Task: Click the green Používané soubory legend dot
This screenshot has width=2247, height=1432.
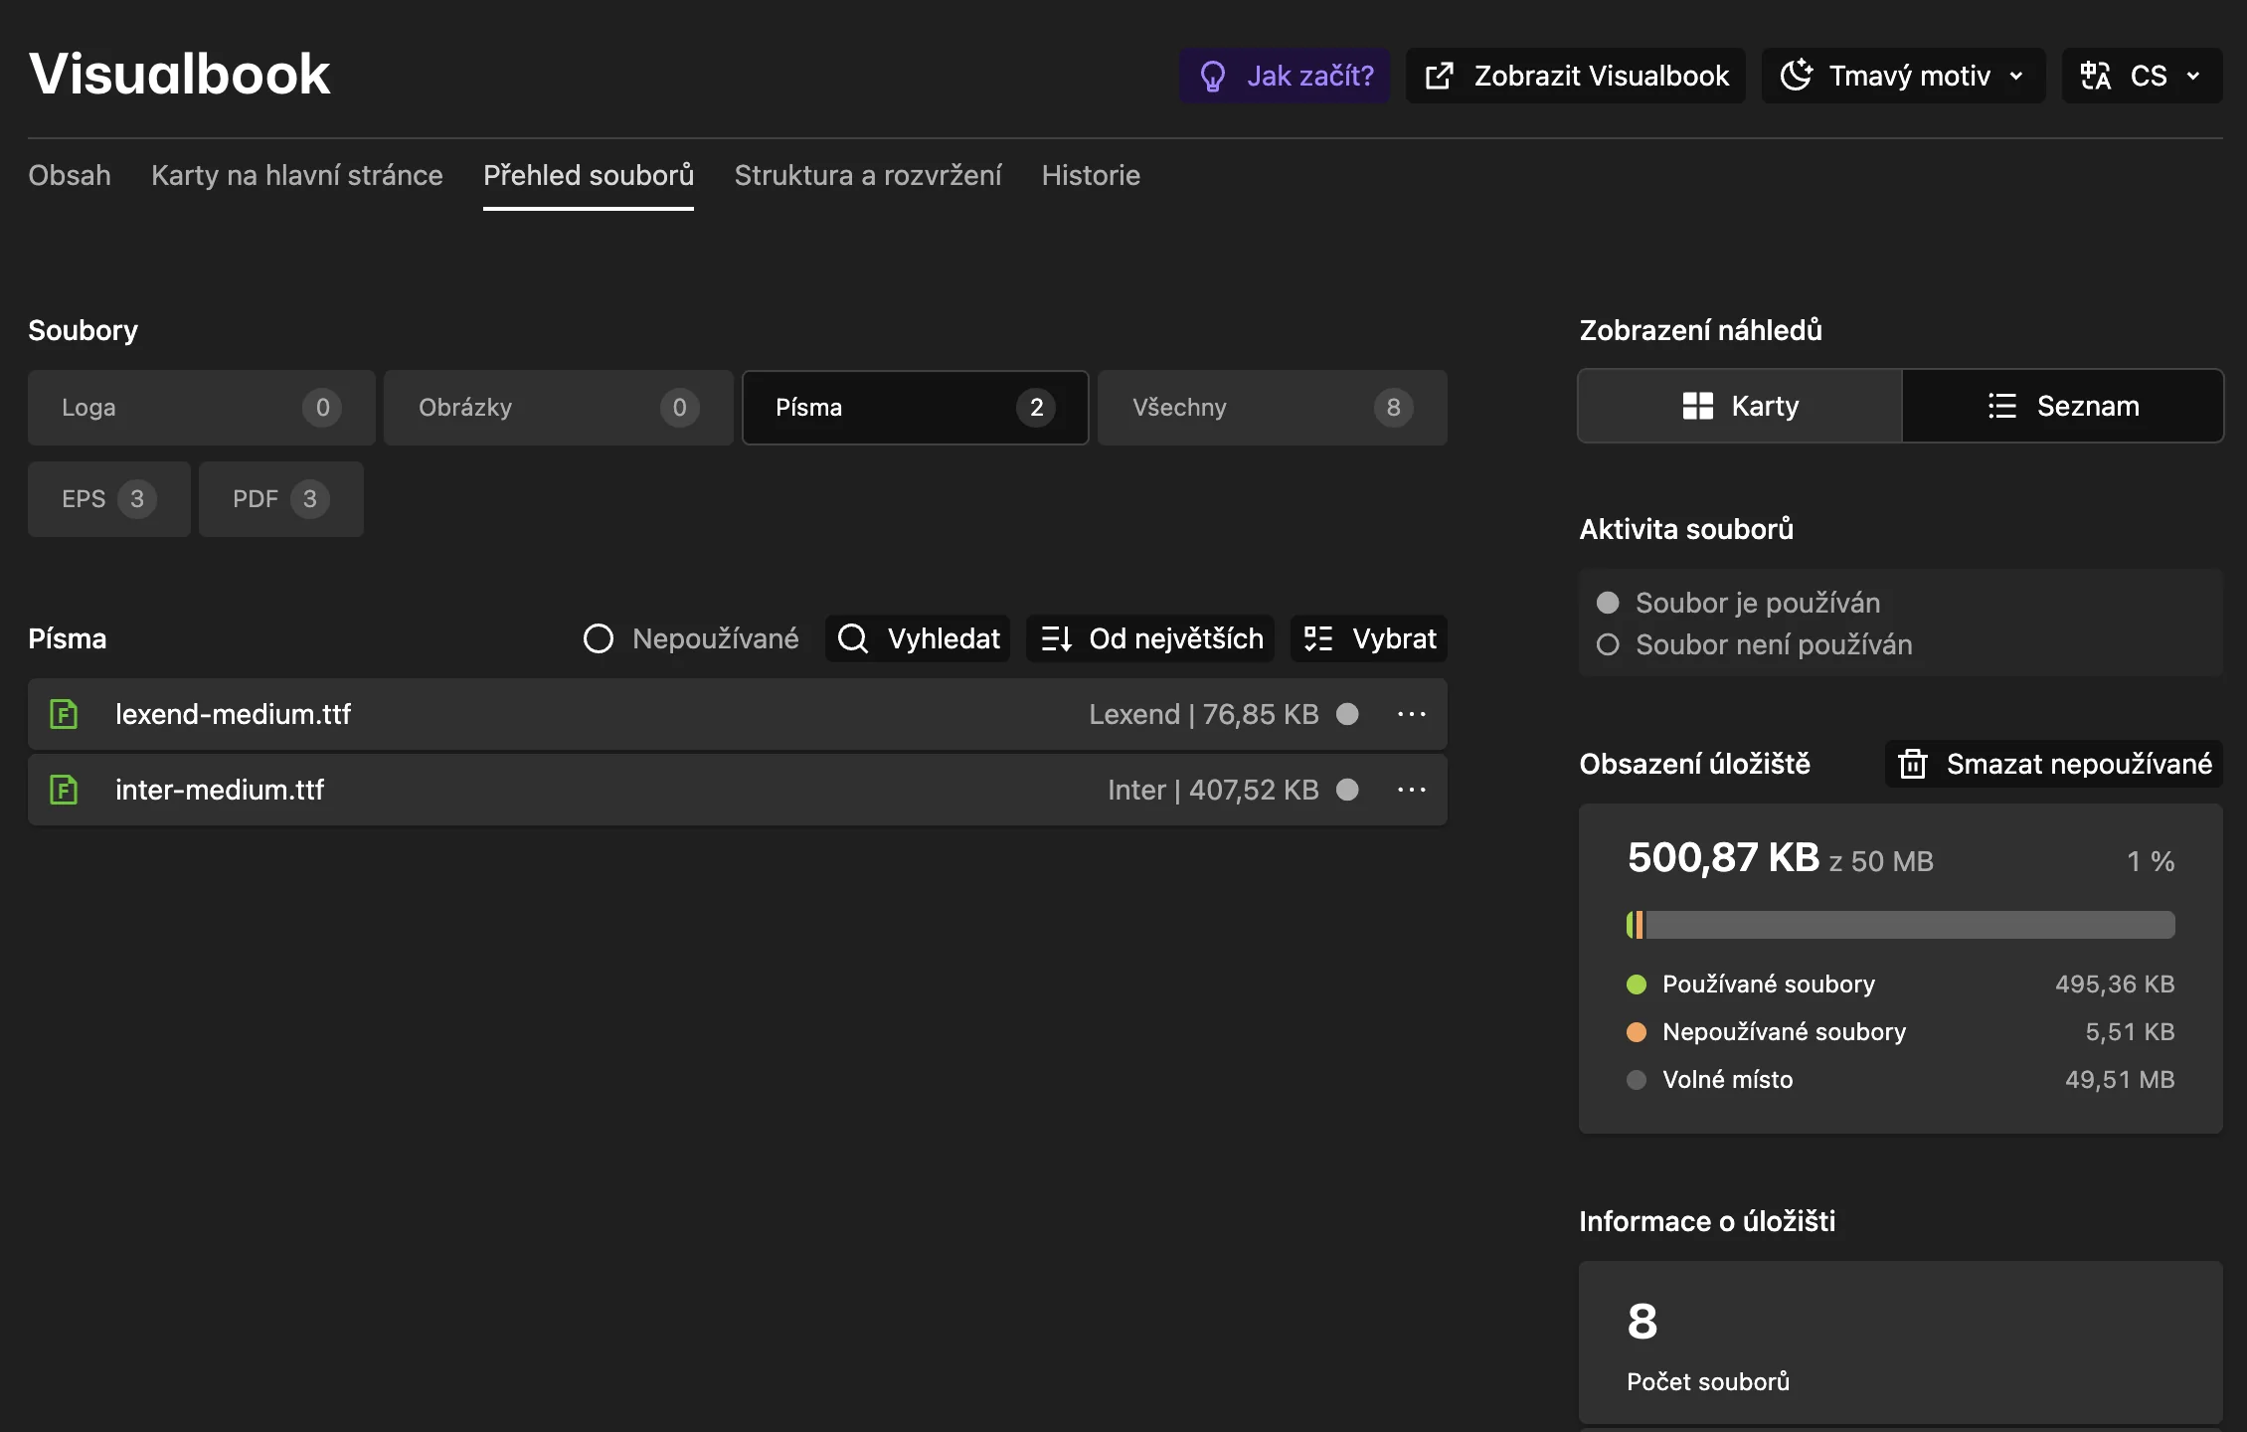Action: point(1637,984)
